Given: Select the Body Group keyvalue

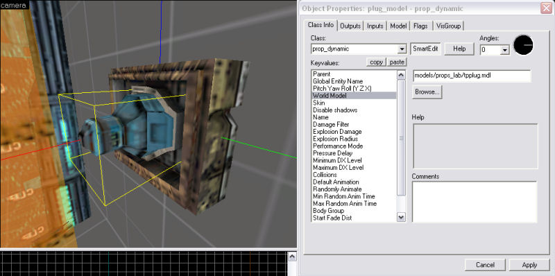Looking at the screenshot, I should pyautogui.click(x=353, y=211).
